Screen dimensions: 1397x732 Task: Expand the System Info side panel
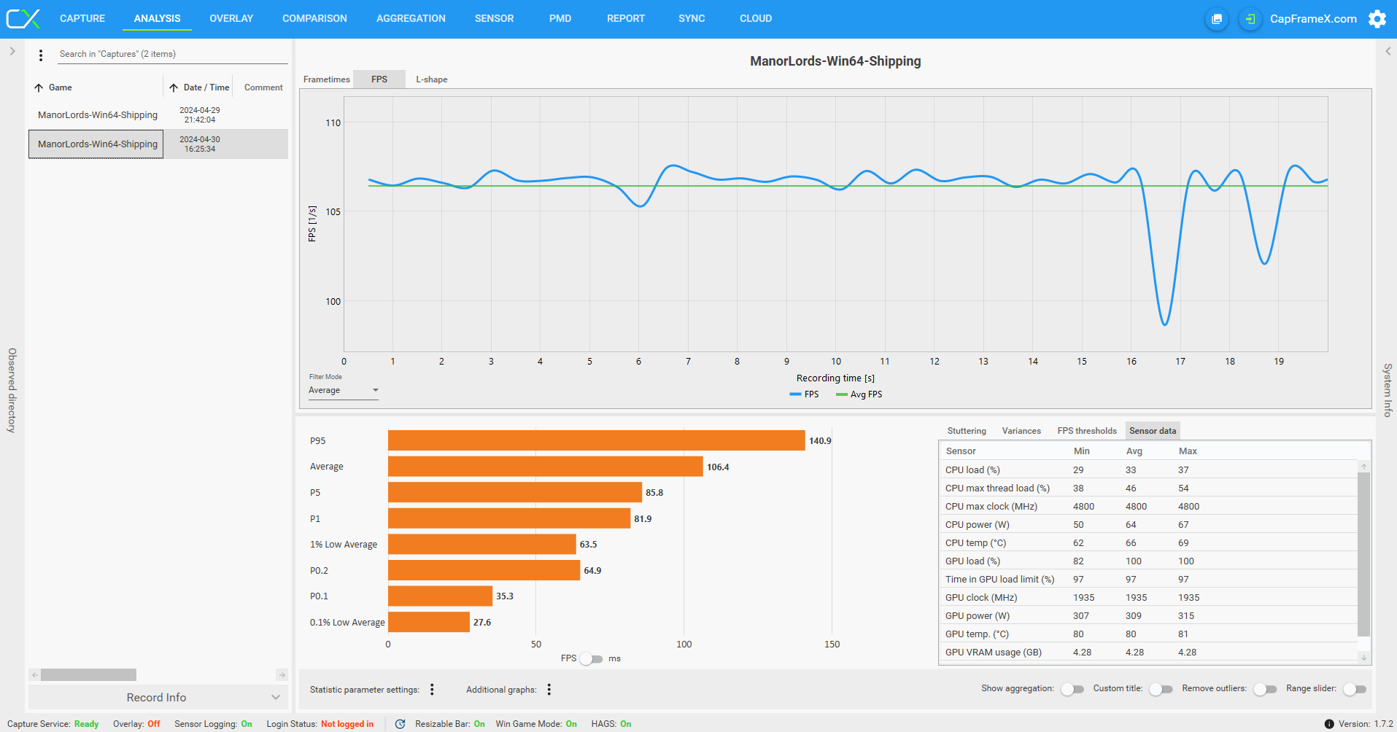pyautogui.click(x=1388, y=52)
